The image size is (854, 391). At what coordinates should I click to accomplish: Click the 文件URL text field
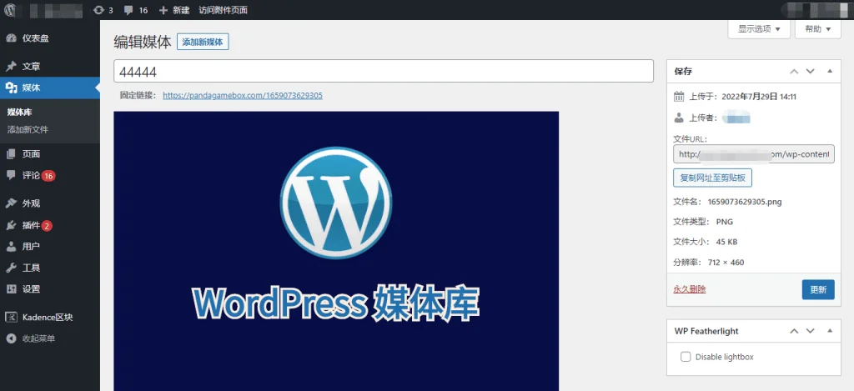coord(754,154)
